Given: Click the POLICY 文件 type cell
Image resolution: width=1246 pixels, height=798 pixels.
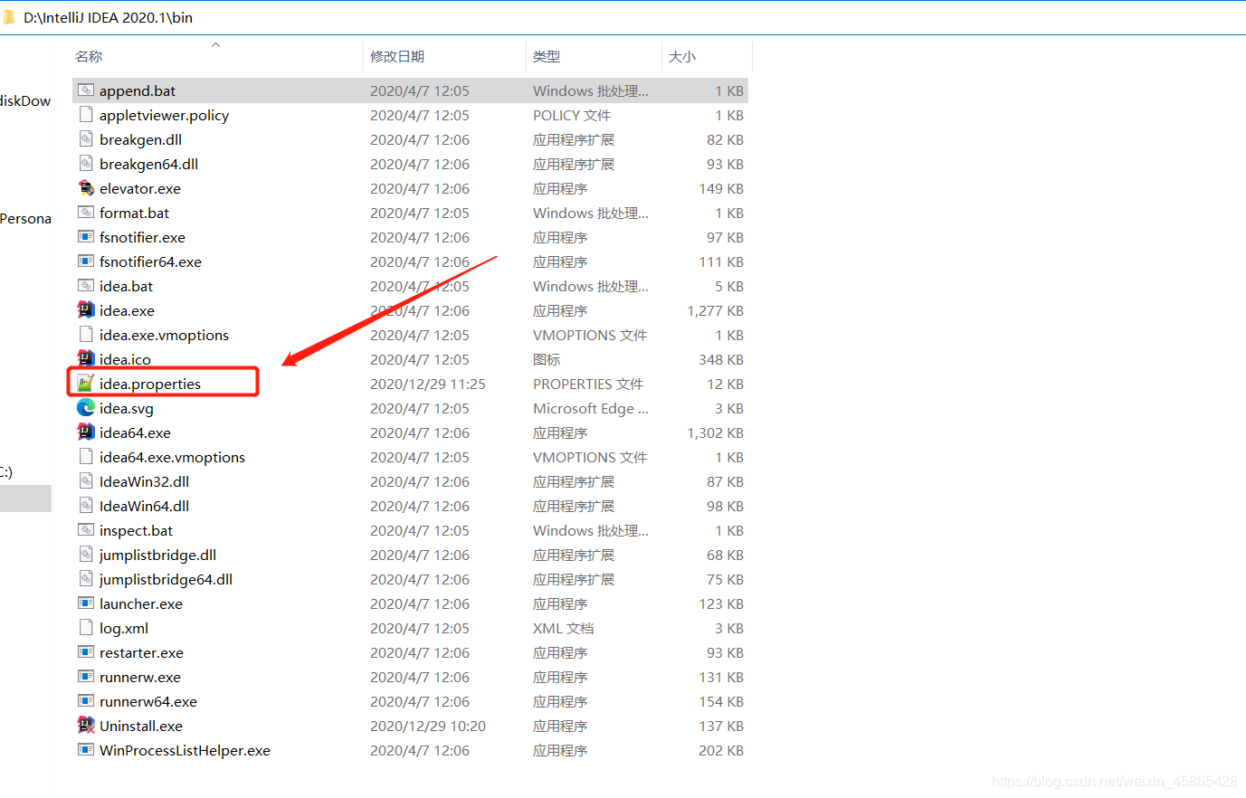Looking at the screenshot, I should pyautogui.click(x=572, y=115).
